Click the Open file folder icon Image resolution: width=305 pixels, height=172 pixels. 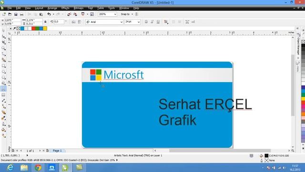tap(10, 14)
